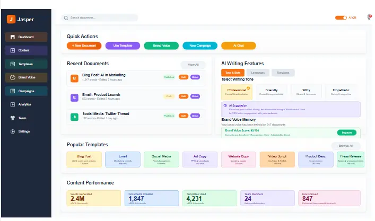This screenshot has width=375, height=221.
Task: Click the Brand Voice quick action button
Action: click(x=161, y=46)
